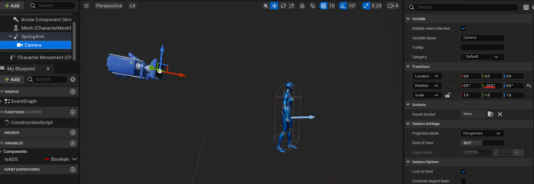
Task: Open the viewport hamburger options menu
Action: click(86, 6)
